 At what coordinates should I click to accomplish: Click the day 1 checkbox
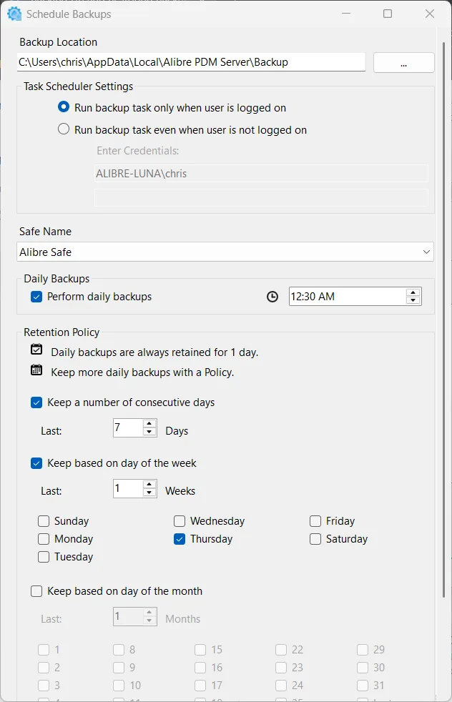tap(44, 650)
